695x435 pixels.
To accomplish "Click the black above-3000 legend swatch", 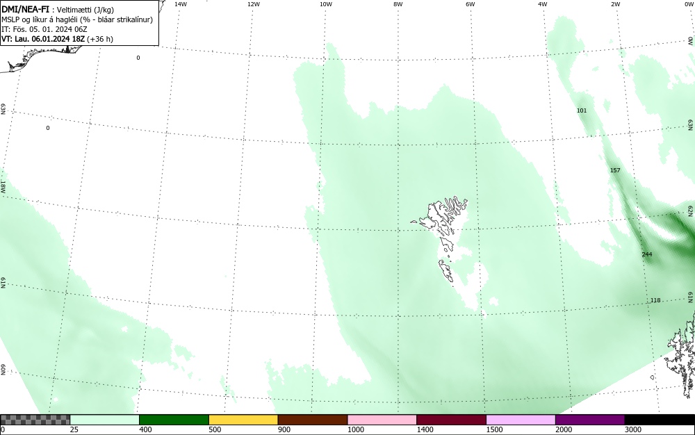I will [x=660, y=420].
